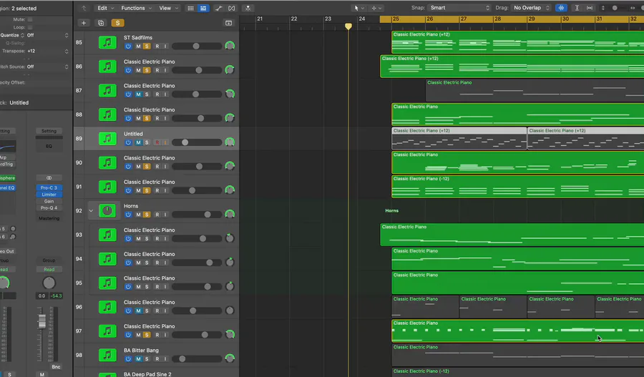Image resolution: width=644 pixels, height=377 pixels.
Task: Click the BA Bitter Bang track instrument icon
Action: pyautogui.click(x=107, y=355)
